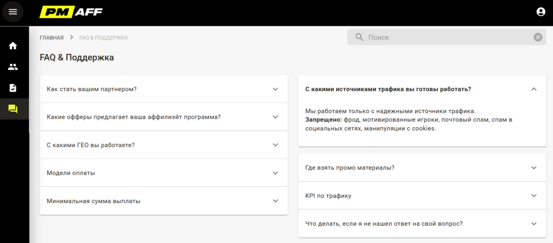Screen dimensions: 553x243
Task: Expand the 'Модели оплаты' question
Action: point(164,173)
